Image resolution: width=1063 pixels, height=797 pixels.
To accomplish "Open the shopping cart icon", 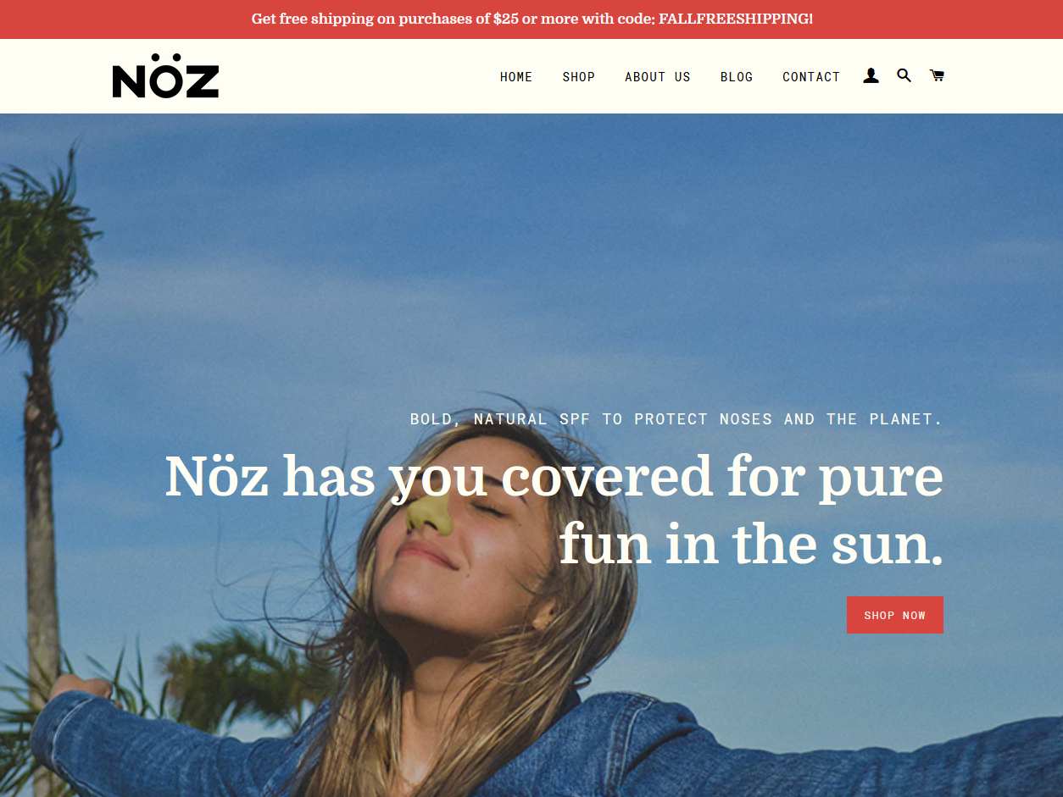I will tap(937, 75).
